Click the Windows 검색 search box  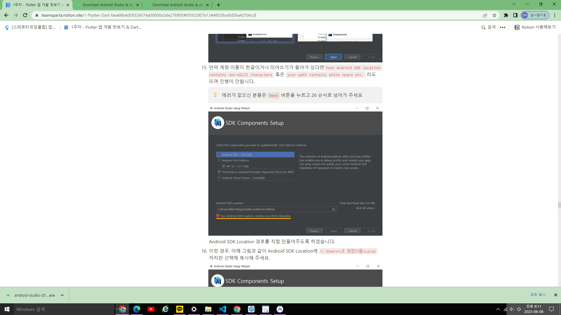(x=64, y=309)
